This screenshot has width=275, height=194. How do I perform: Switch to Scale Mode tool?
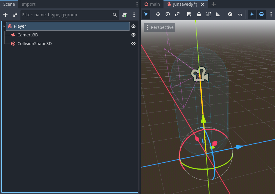pos(177,14)
